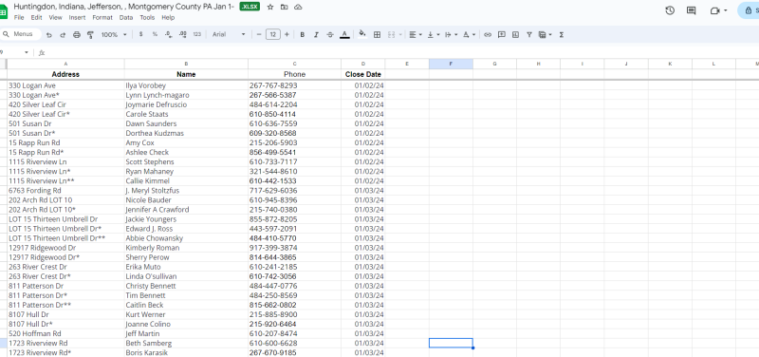Check the cloud document status icon
Image resolution: width=759 pixels, height=357 pixels.
(x=298, y=7)
